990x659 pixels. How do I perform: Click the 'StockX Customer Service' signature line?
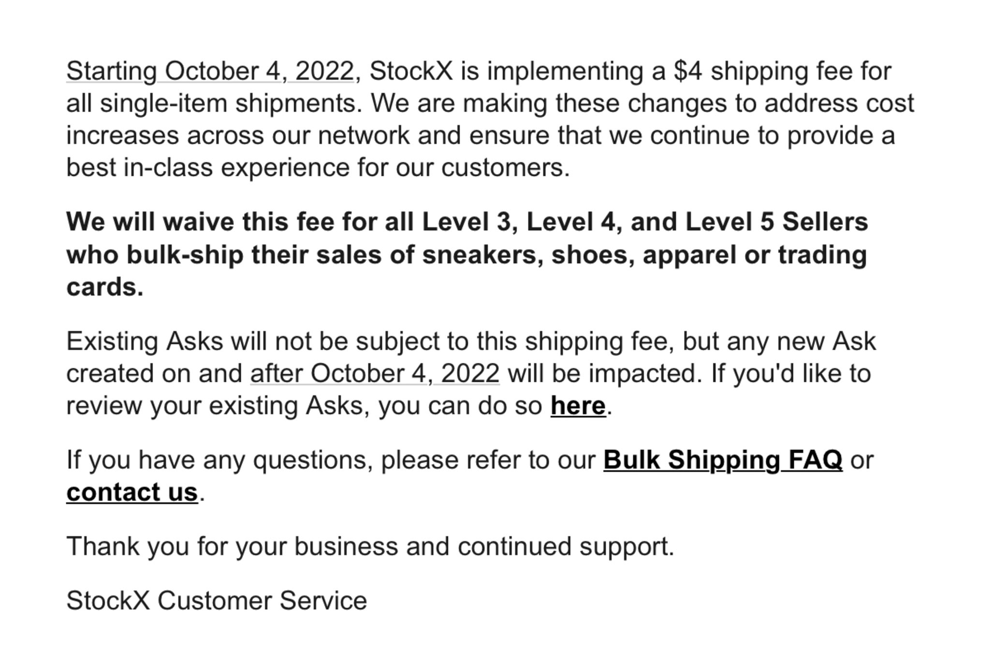(217, 601)
